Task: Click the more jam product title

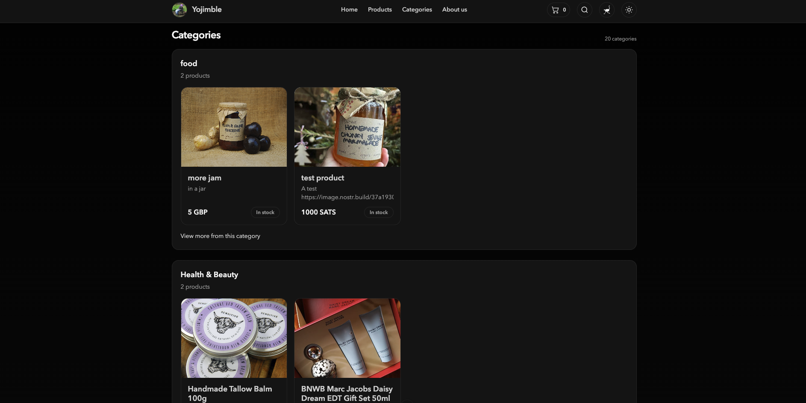Action: click(x=205, y=178)
